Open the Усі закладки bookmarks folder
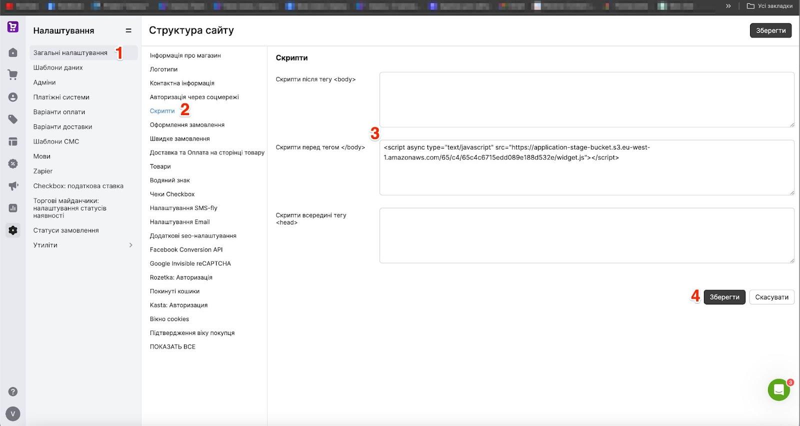Image resolution: width=800 pixels, height=426 pixels. click(769, 6)
